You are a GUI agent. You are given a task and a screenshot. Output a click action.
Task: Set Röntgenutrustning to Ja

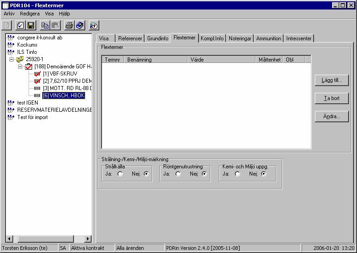point(178,174)
